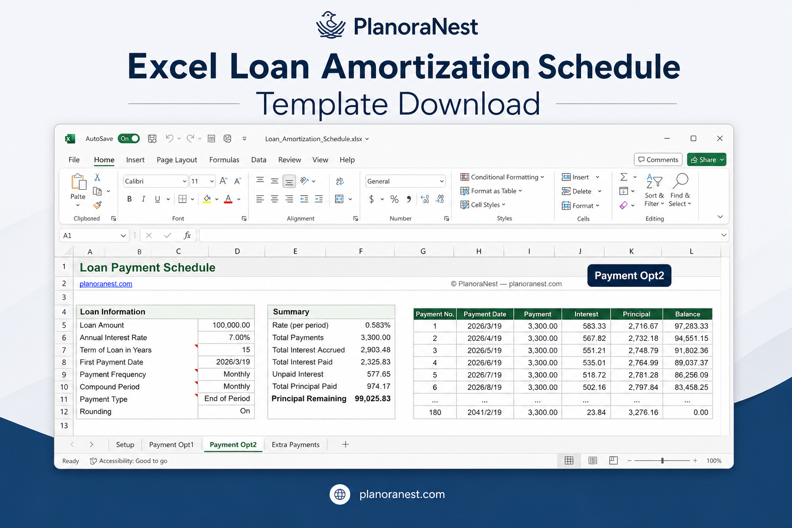Increase font size with larger A icon
Viewport: 792px width, 528px height.
coord(223,181)
